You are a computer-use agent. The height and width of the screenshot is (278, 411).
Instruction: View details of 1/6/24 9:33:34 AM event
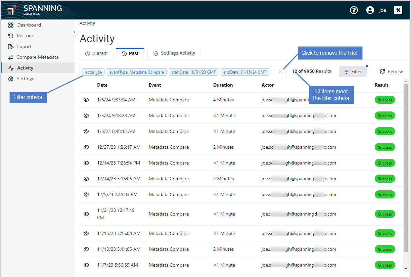(86, 100)
